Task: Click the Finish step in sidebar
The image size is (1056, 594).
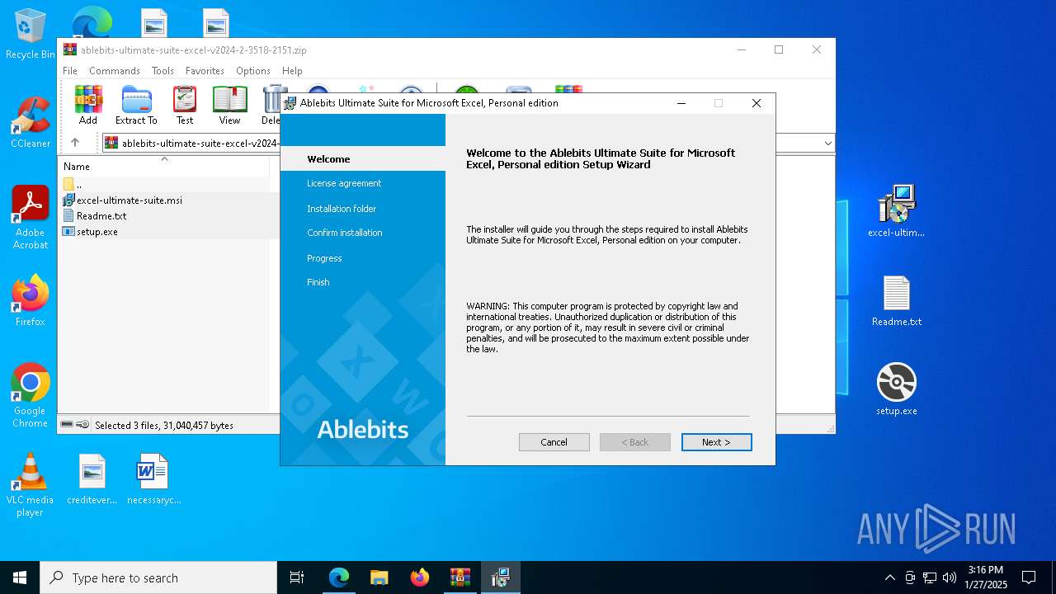Action: pyautogui.click(x=318, y=282)
